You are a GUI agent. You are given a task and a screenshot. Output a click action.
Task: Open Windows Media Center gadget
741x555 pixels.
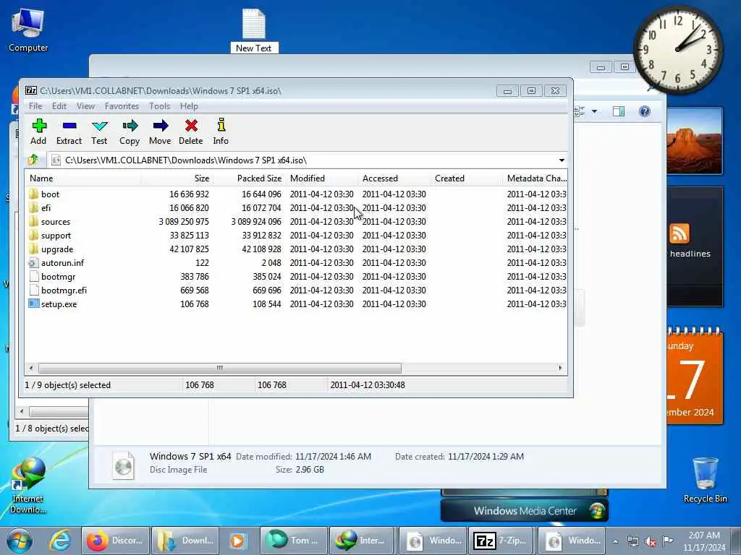click(525, 511)
